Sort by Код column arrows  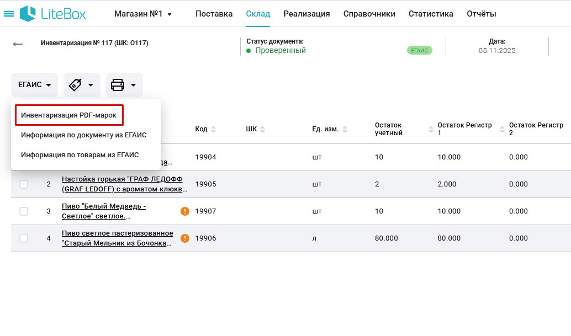[x=214, y=129]
